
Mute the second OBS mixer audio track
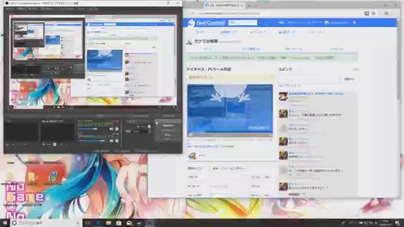(x=111, y=141)
